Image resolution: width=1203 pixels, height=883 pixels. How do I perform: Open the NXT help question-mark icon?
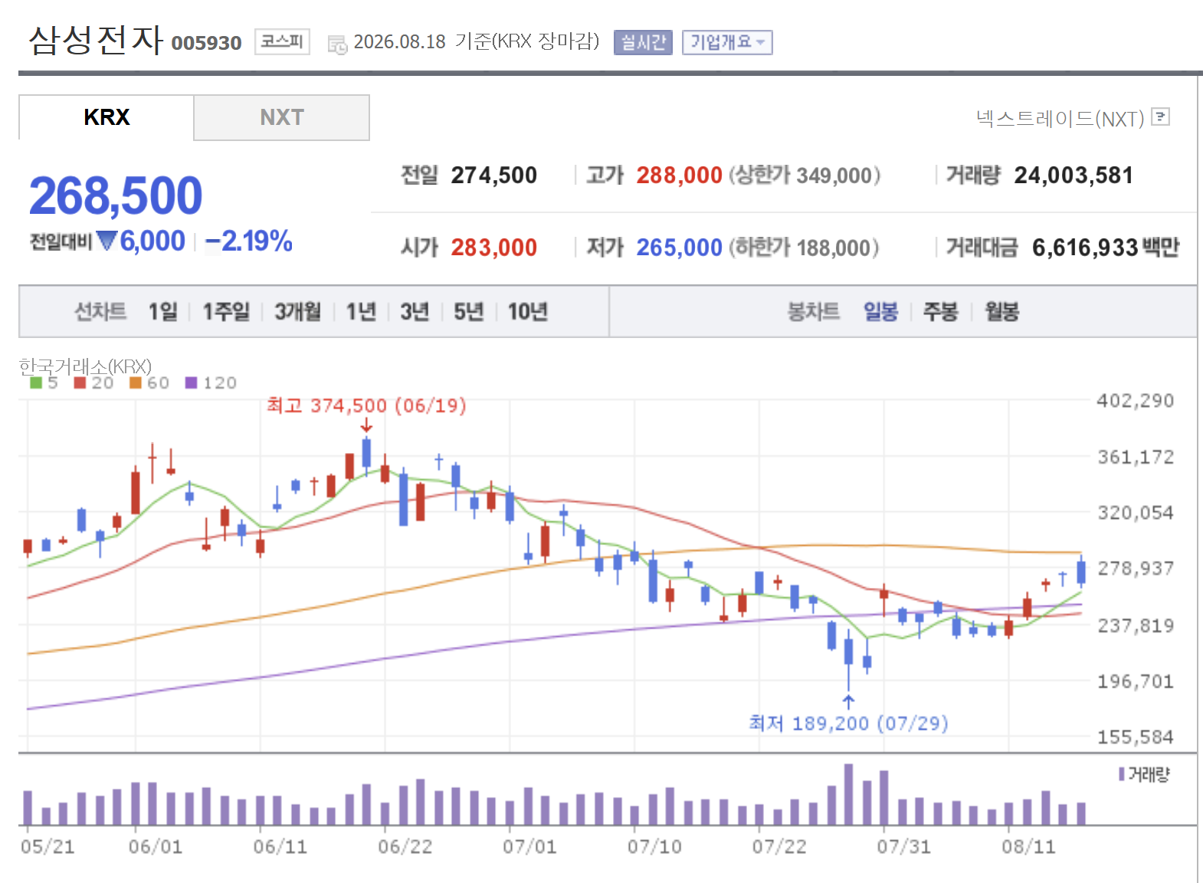click(1161, 117)
